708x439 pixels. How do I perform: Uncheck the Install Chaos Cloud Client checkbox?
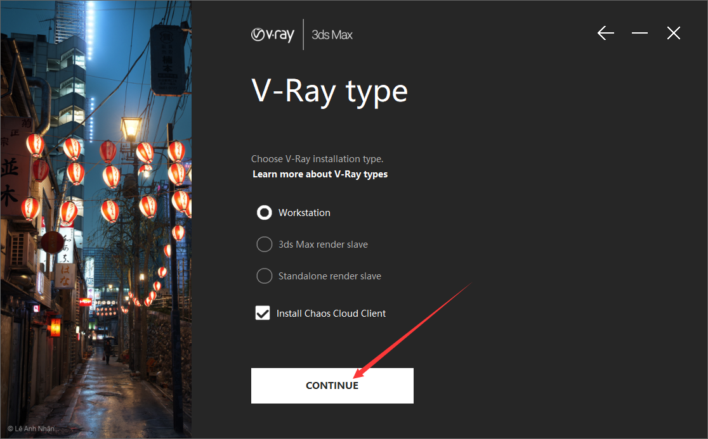pos(263,313)
